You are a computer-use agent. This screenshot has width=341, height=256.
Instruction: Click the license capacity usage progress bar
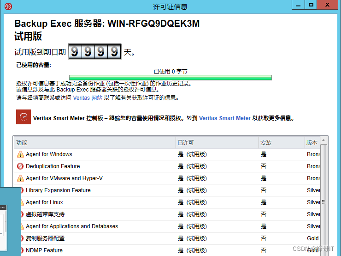click(x=170, y=78)
